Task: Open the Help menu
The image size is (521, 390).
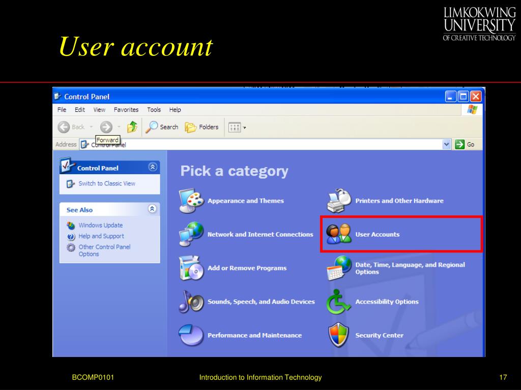Action: click(x=175, y=110)
